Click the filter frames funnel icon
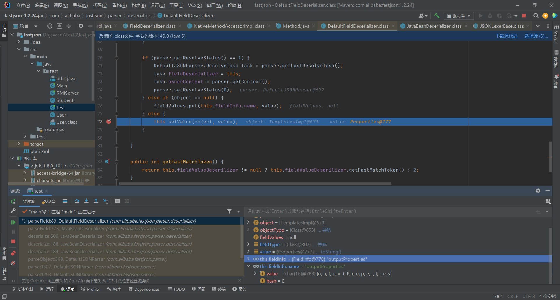Screen dimensions: 560x300 coord(229,211)
